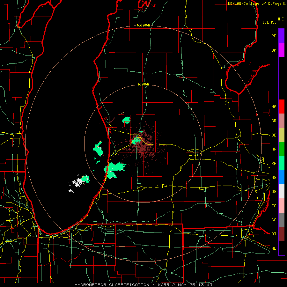Click the "RF" legend label
Image resolution: width=287 pixels, height=287 pixels.
(x=274, y=36)
